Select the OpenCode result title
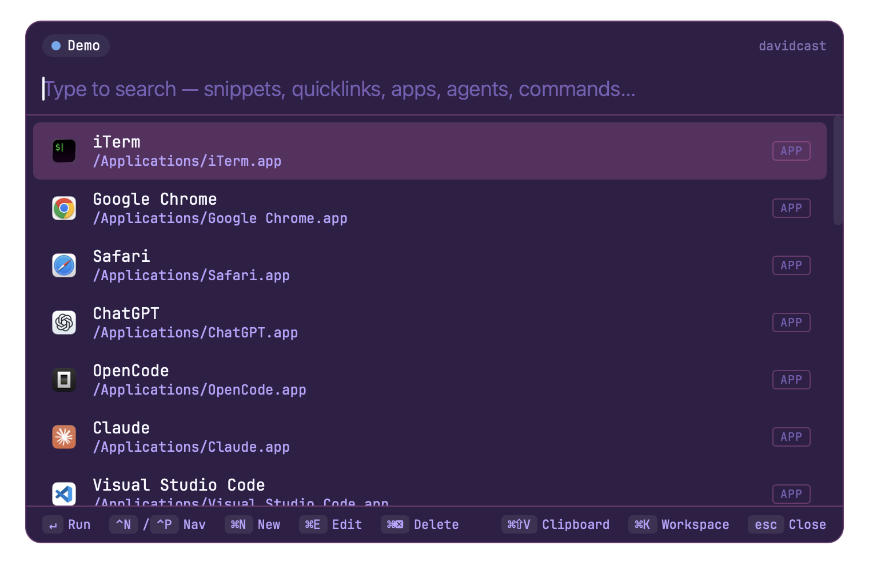The width and height of the screenshot is (869, 573). (131, 371)
